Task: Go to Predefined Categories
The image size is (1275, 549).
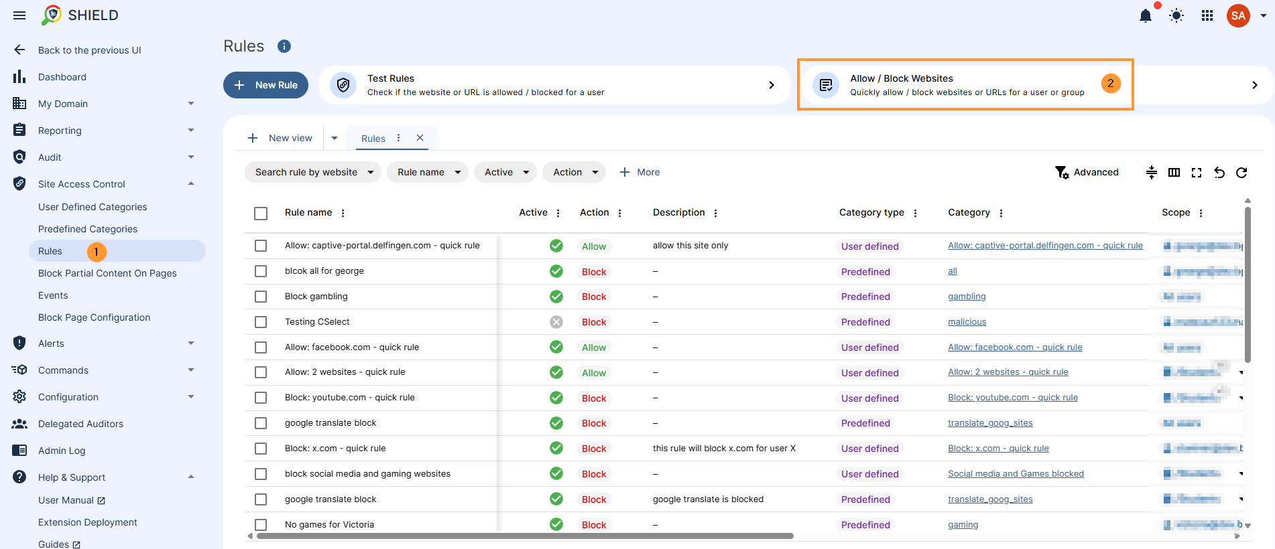Action: pyautogui.click(x=88, y=229)
